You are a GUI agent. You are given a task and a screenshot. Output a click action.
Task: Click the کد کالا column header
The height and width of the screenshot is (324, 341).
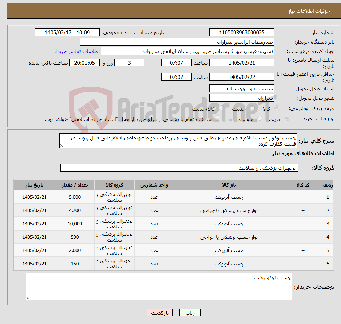coord(303,185)
